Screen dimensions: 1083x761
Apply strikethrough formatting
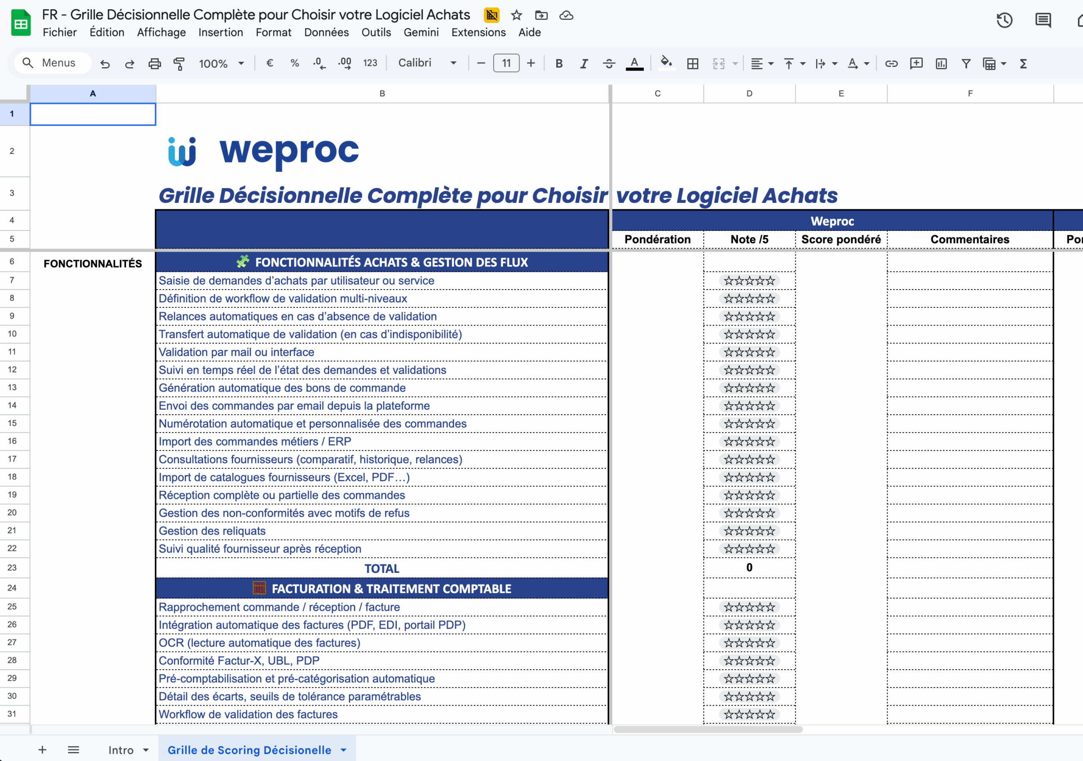[609, 63]
